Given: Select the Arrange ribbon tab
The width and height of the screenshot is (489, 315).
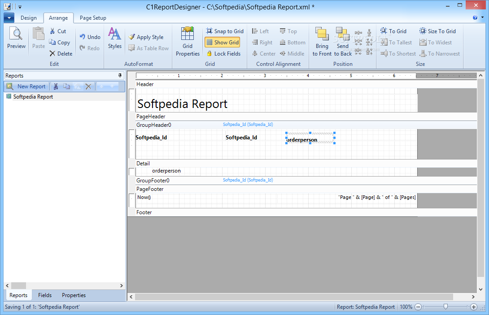Looking at the screenshot, I should pos(58,18).
